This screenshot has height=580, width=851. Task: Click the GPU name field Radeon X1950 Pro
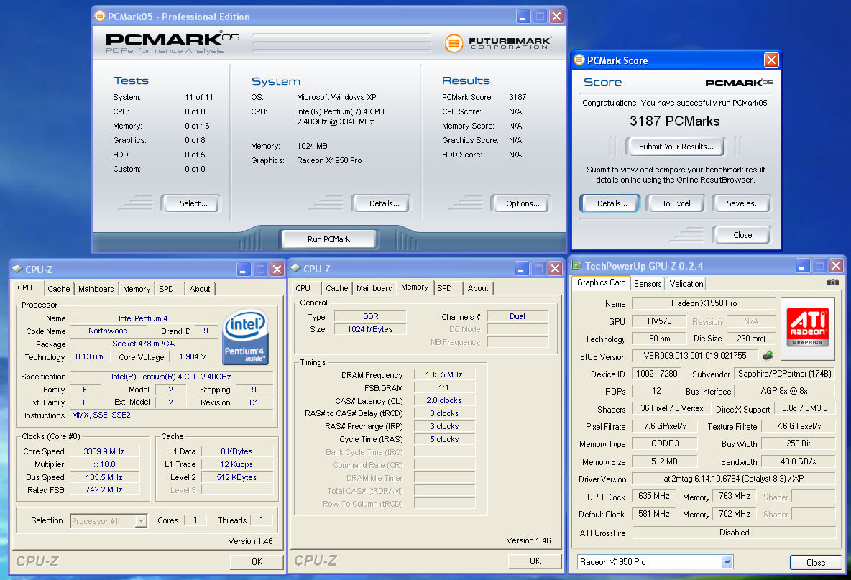tap(704, 303)
